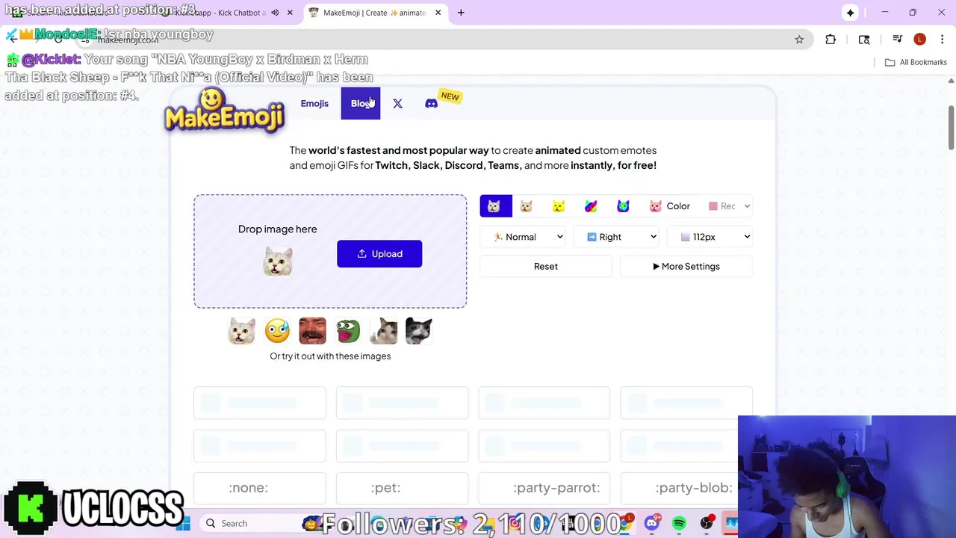956x538 pixels.
Task: Open the All Bookmarks folder
Action: tap(916, 62)
